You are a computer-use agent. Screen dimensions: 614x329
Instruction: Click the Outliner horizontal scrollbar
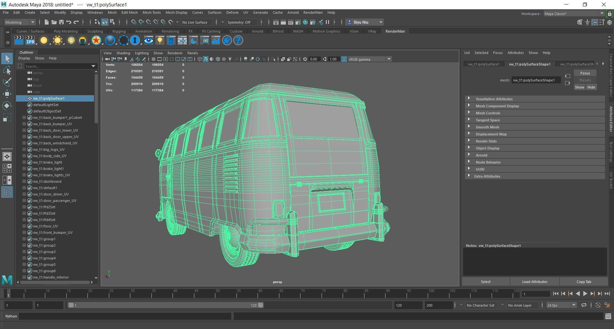point(55,282)
